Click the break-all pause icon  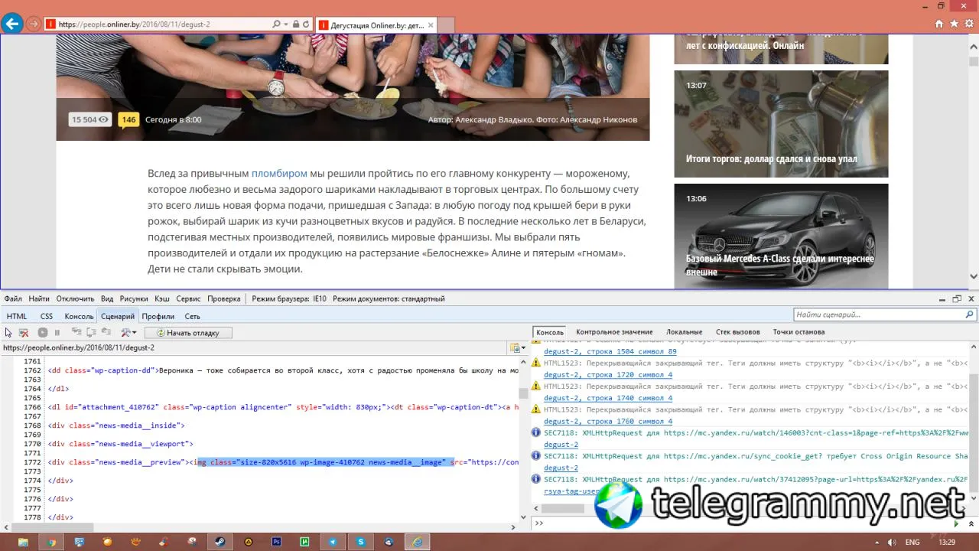pyautogui.click(x=57, y=333)
